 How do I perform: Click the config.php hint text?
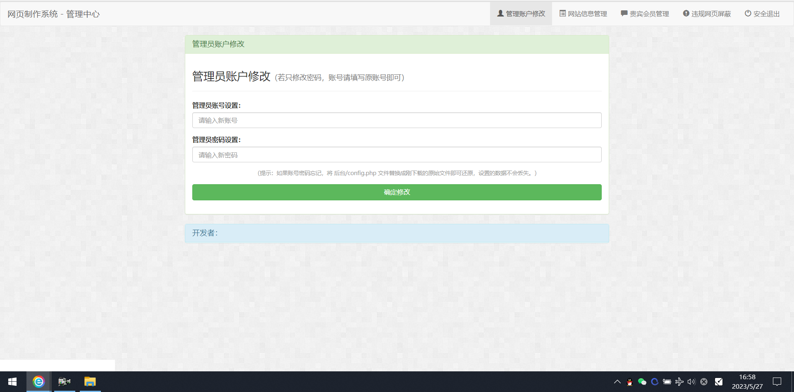(397, 173)
